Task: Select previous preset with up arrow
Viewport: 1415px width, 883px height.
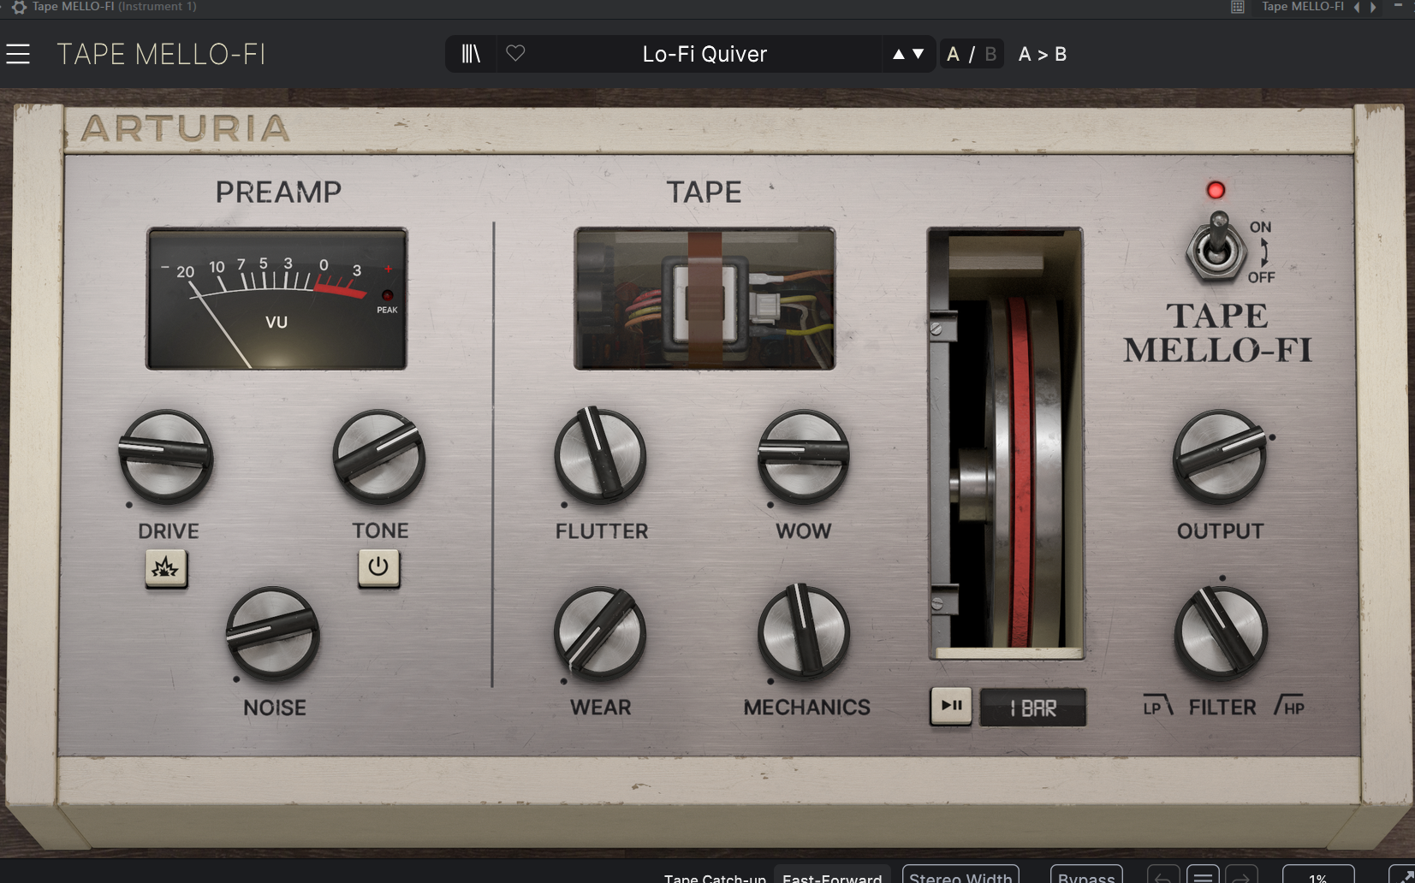Action: pyautogui.click(x=898, y=54)
